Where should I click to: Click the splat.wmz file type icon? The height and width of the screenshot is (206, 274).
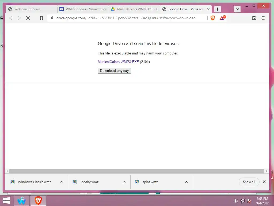[x=137, y=182]
